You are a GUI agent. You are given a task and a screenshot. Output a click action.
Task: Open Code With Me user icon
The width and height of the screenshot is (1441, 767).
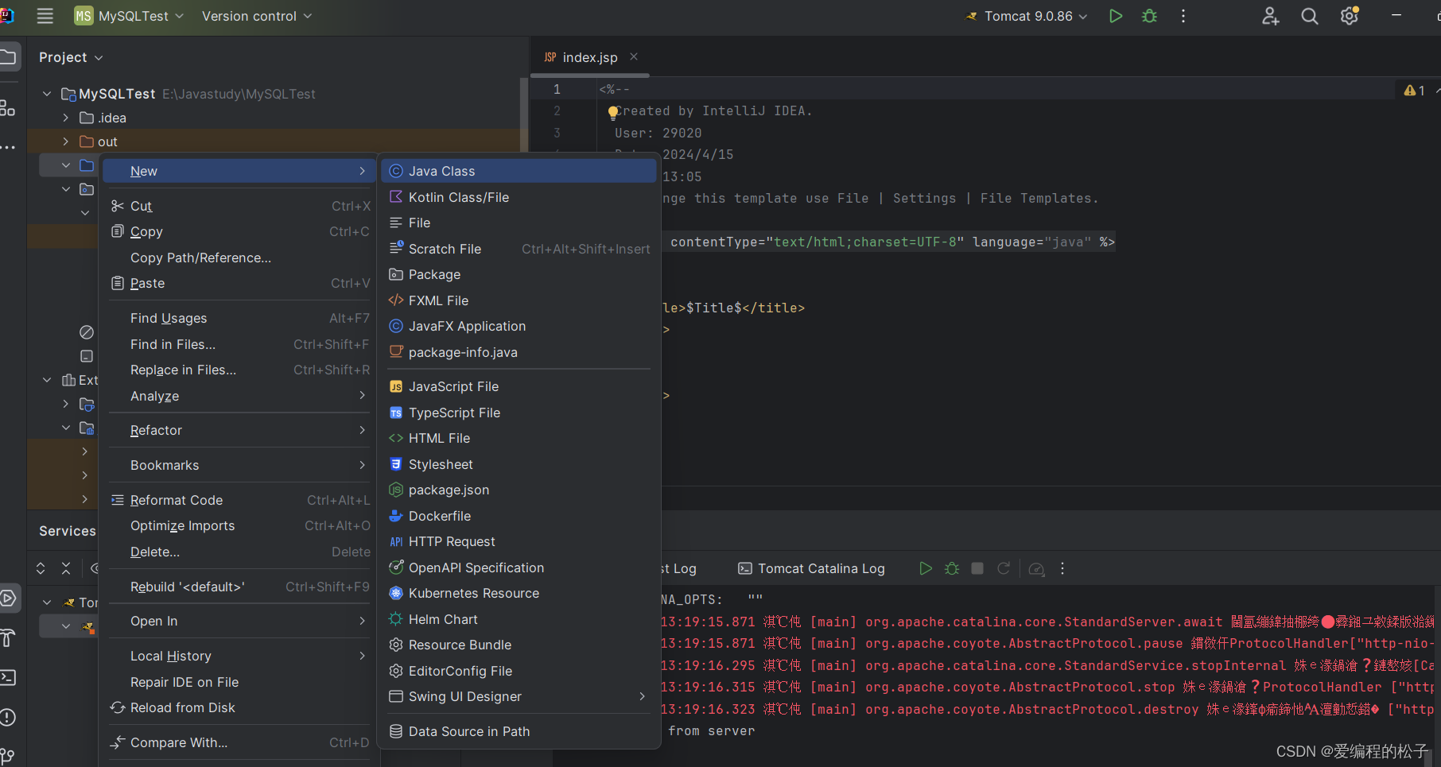coord(1271,16)
